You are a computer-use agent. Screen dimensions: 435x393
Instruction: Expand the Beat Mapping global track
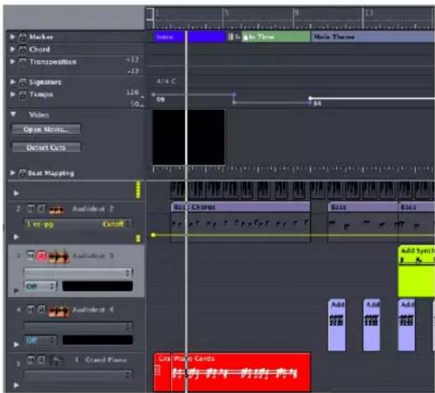coord(13,173)
